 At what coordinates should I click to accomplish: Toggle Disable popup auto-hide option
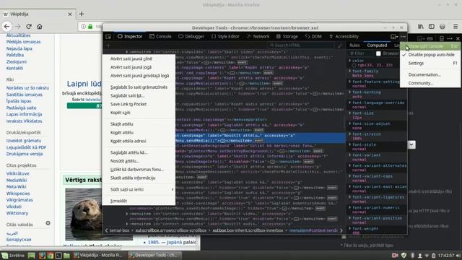pos(430,55)
